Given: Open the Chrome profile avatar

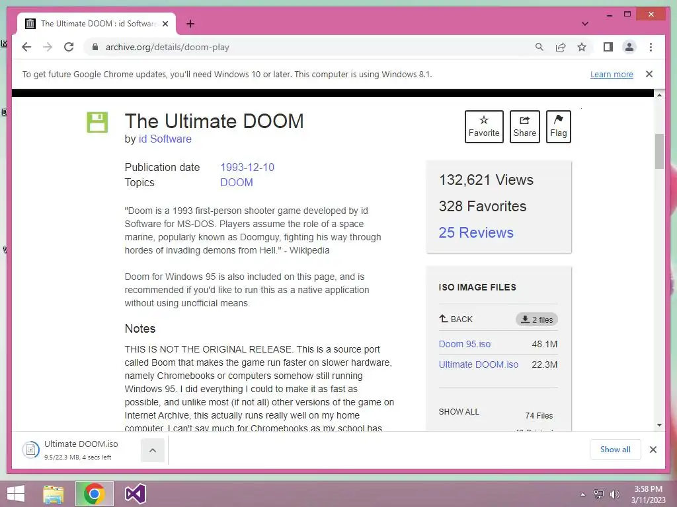Looking at the screenshot, I should pyautogui.click(x=629, y=47).
